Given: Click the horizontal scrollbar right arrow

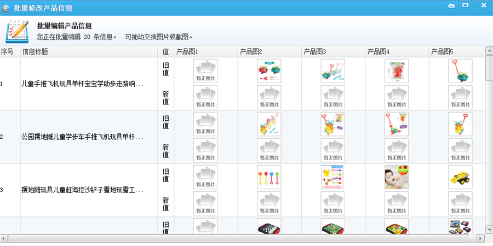Looking at the screenshot, I should [480, 239].
